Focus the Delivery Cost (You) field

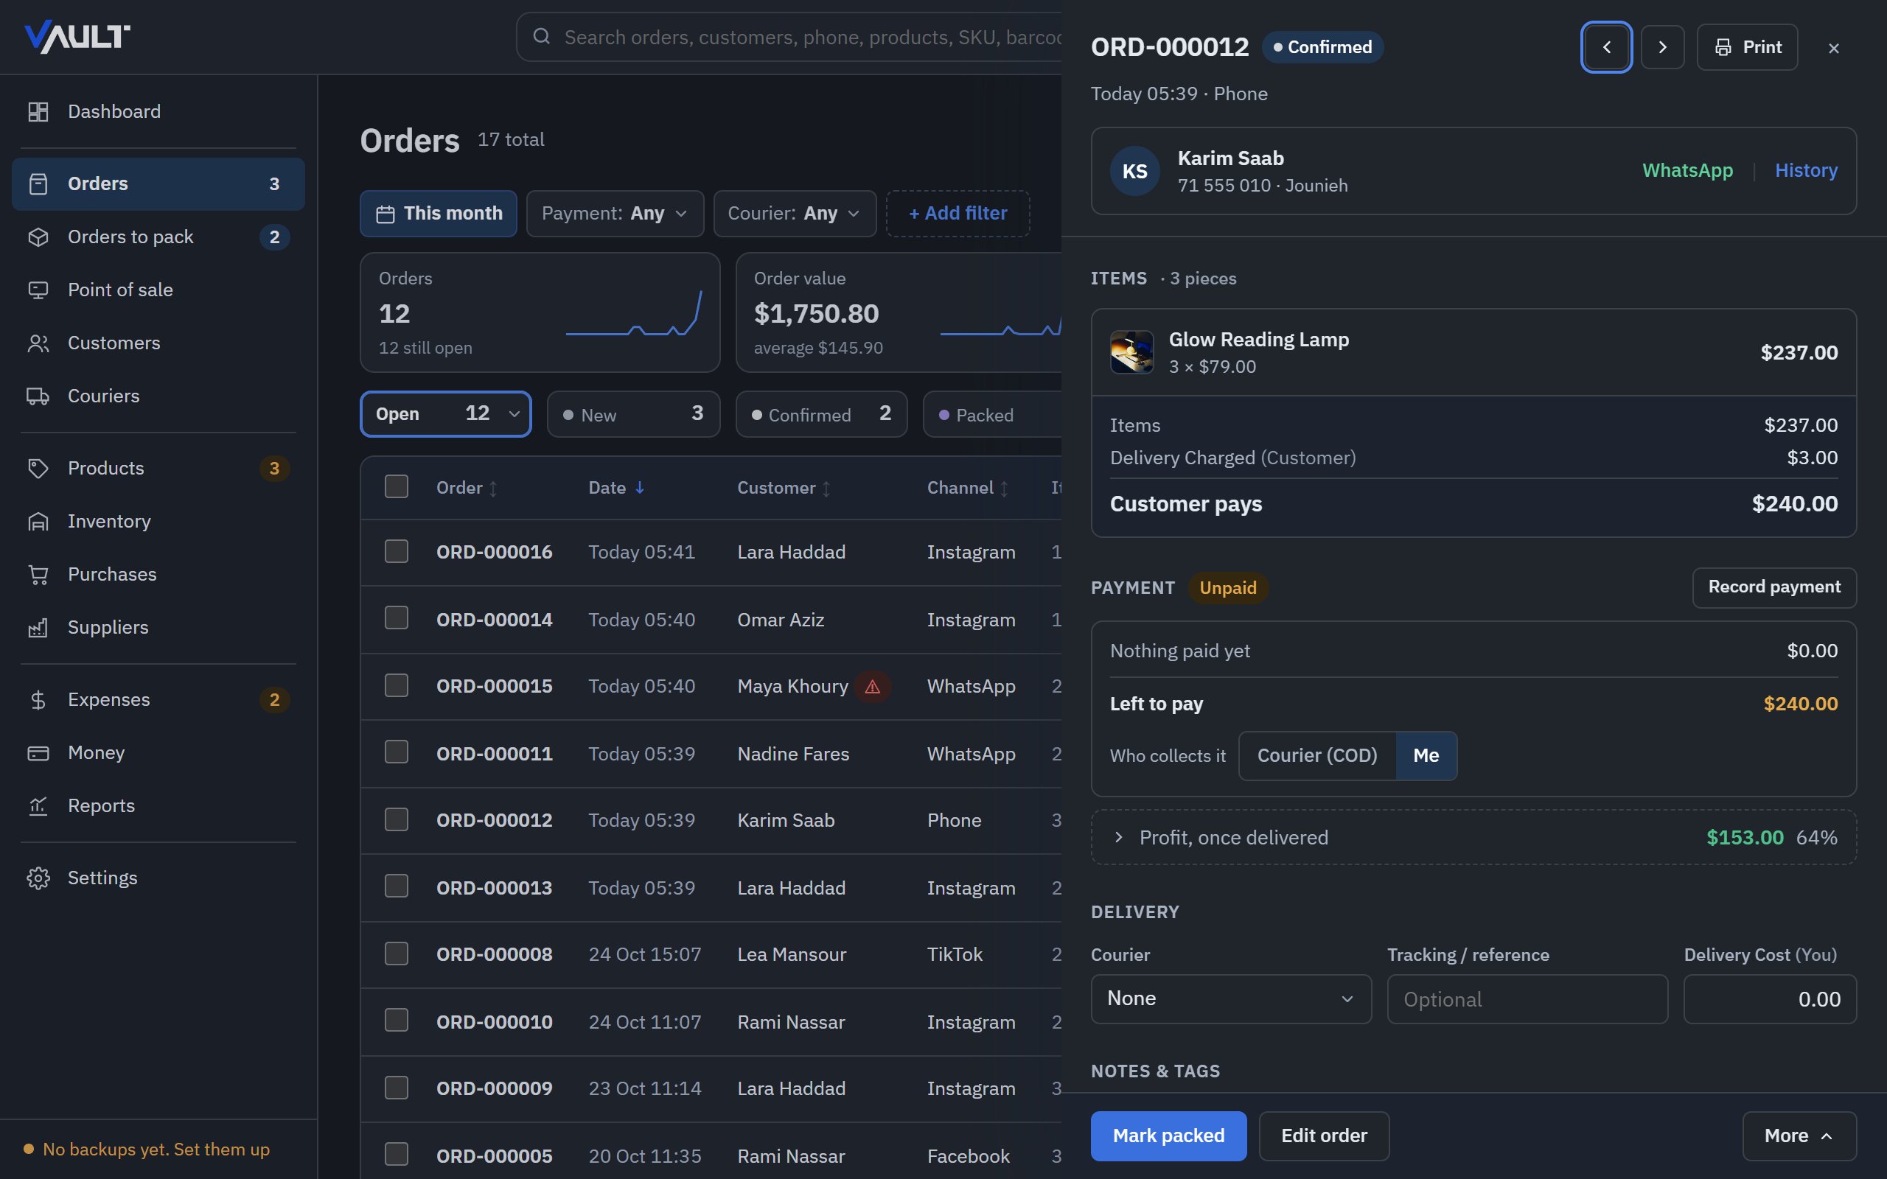click(x=1770, y=999)
